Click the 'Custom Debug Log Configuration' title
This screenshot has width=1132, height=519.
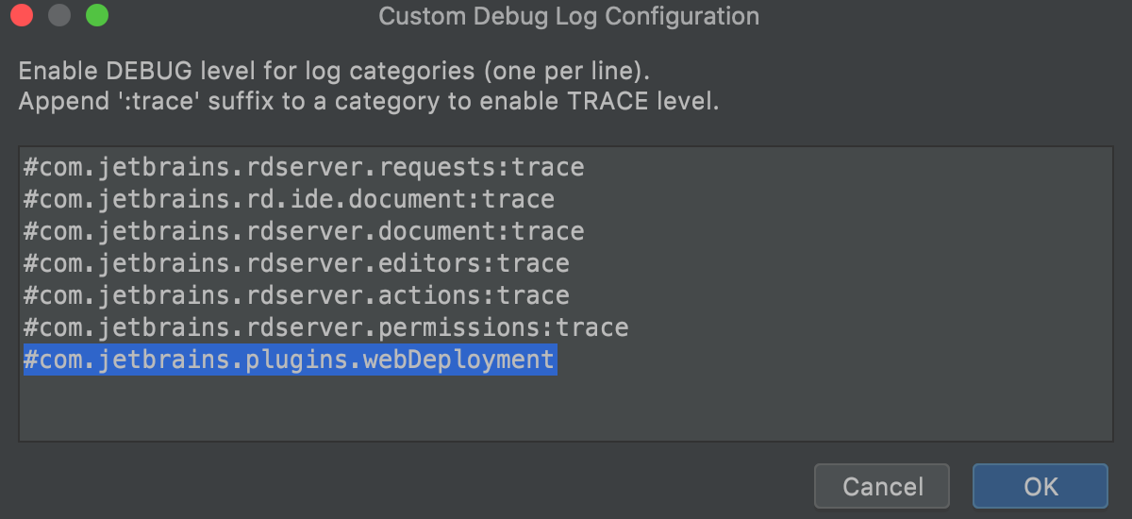(568, 17)
